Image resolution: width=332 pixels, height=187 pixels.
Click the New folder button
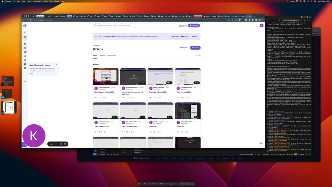184,48
